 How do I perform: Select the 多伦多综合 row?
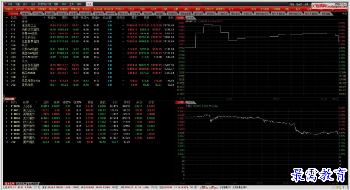click(89, 37)
